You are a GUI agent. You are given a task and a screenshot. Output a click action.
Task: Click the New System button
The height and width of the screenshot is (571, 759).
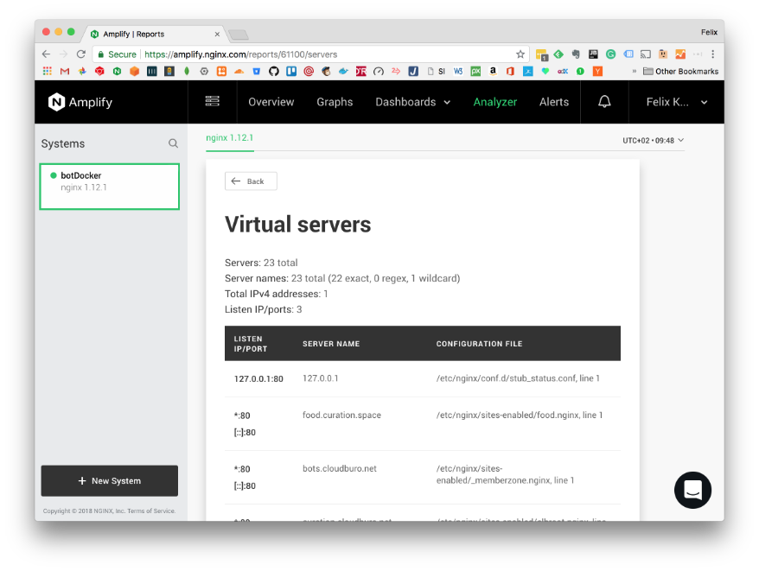(x=109, y=480)
